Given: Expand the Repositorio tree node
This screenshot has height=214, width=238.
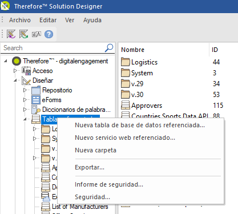Looking at the screenshot, I should coord(25,90).
